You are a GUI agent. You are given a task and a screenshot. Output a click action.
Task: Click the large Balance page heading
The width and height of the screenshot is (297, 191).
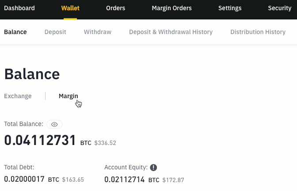point(32,74)
